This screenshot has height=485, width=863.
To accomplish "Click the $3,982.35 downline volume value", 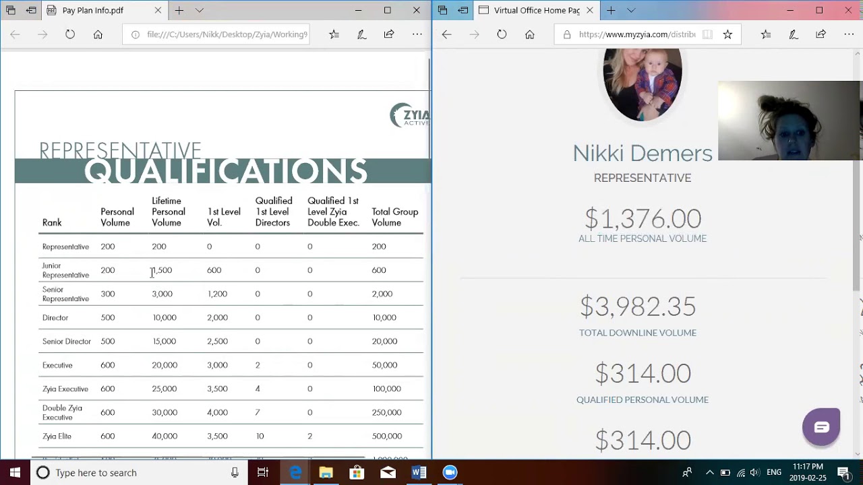I will [x=638, y=306].
